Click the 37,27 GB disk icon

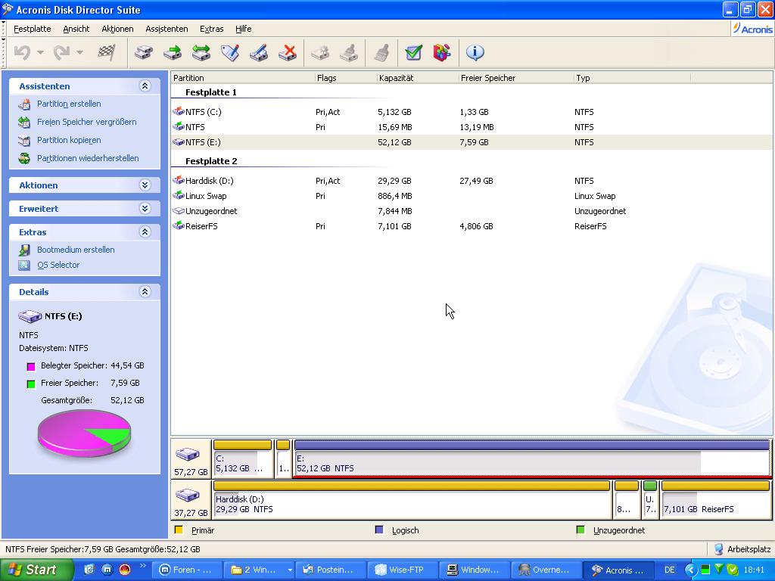(x=188, y=495)
